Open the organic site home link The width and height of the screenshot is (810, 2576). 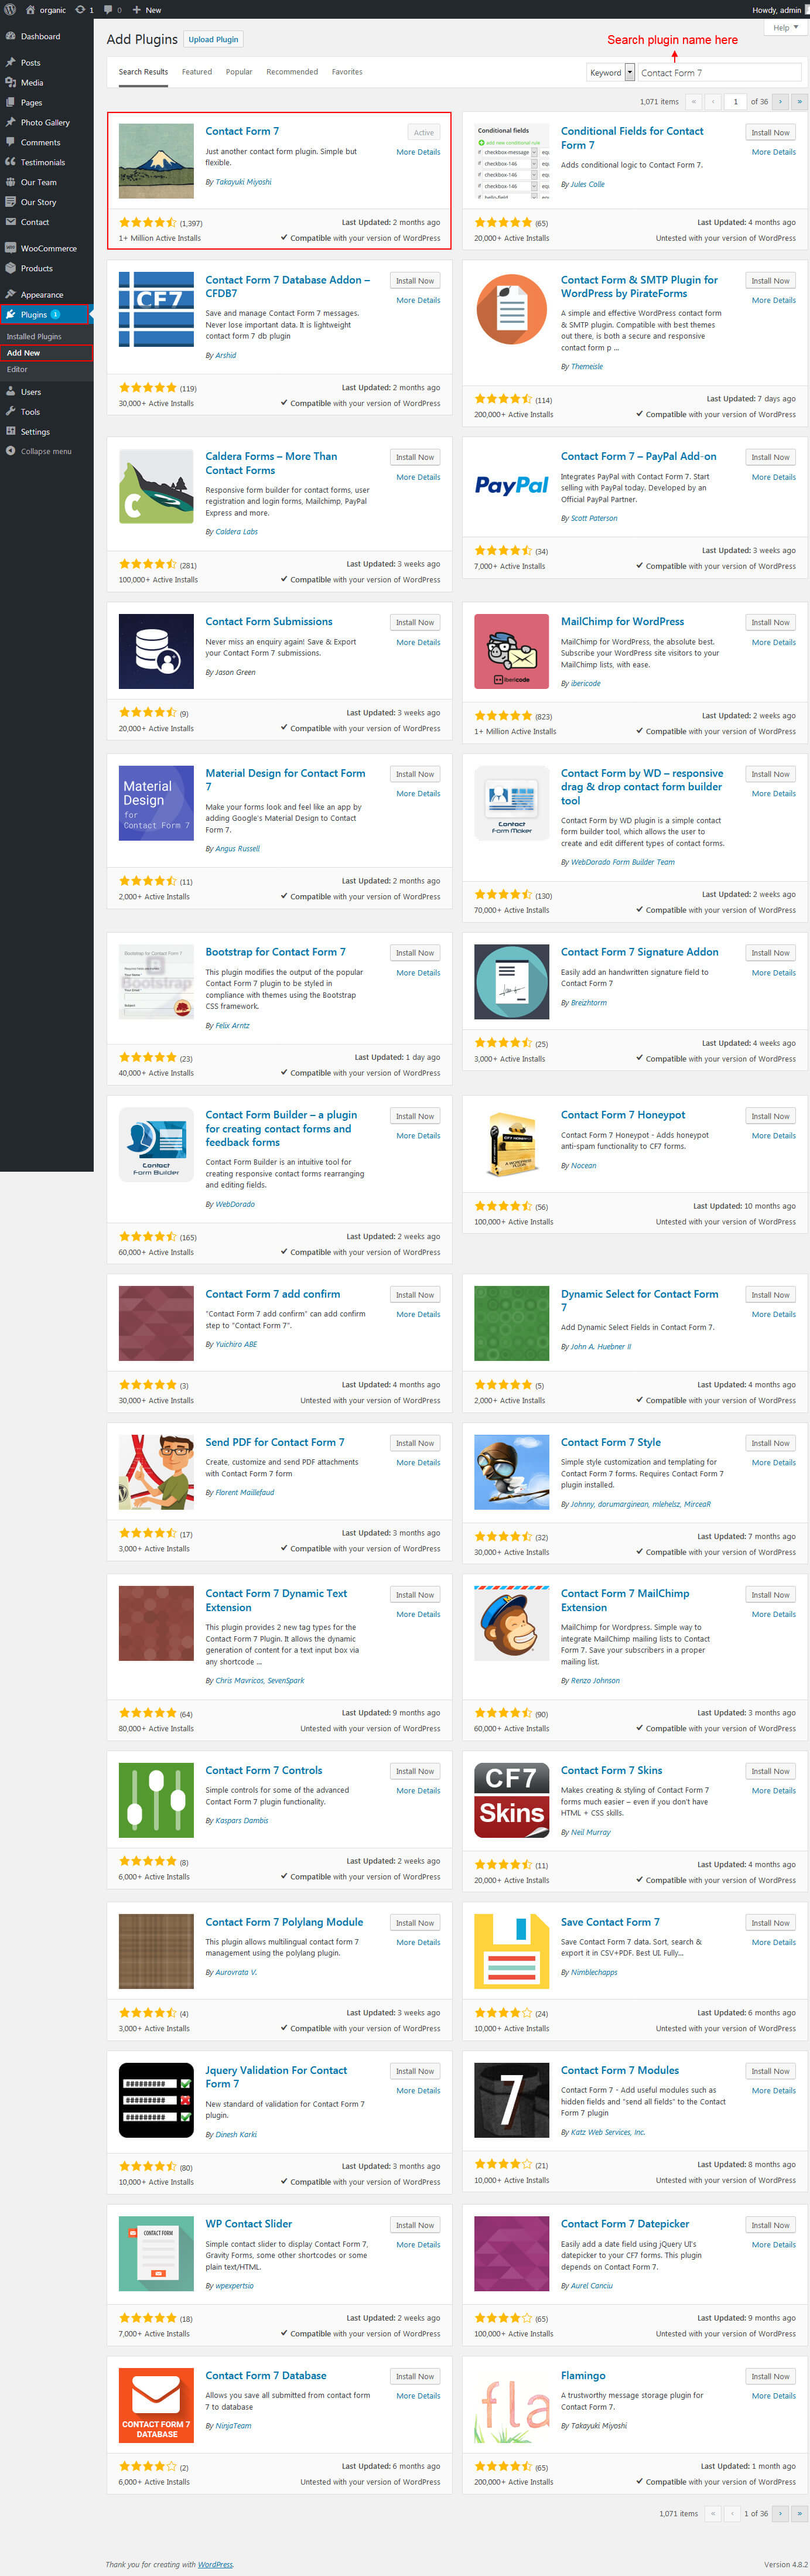point(46,10)
